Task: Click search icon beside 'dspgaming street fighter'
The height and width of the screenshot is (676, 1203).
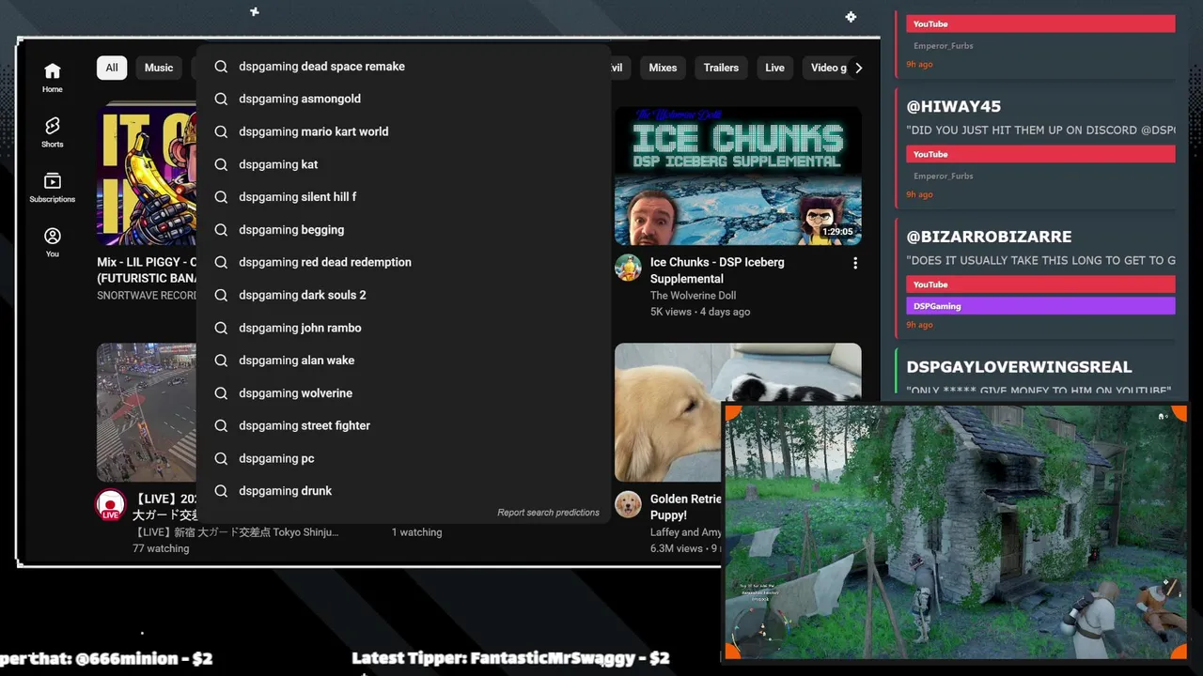Action: click(221, 425)
